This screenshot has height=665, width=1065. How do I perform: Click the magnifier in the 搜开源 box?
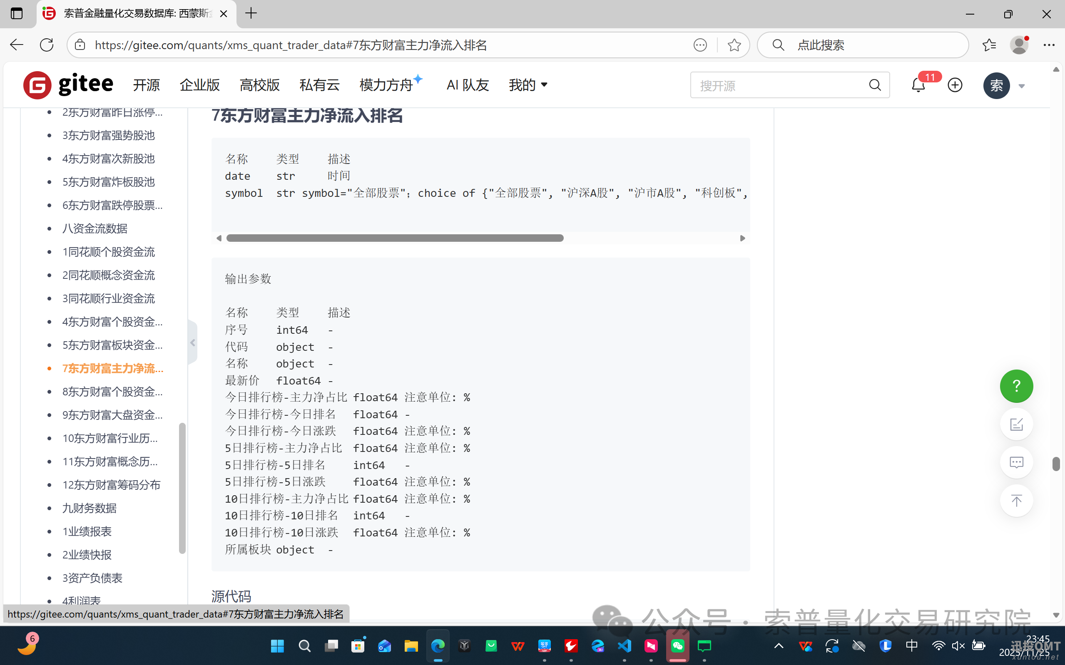tap(875, 85)
